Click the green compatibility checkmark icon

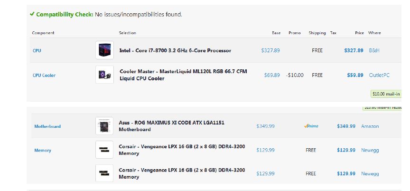coord(32,14)
